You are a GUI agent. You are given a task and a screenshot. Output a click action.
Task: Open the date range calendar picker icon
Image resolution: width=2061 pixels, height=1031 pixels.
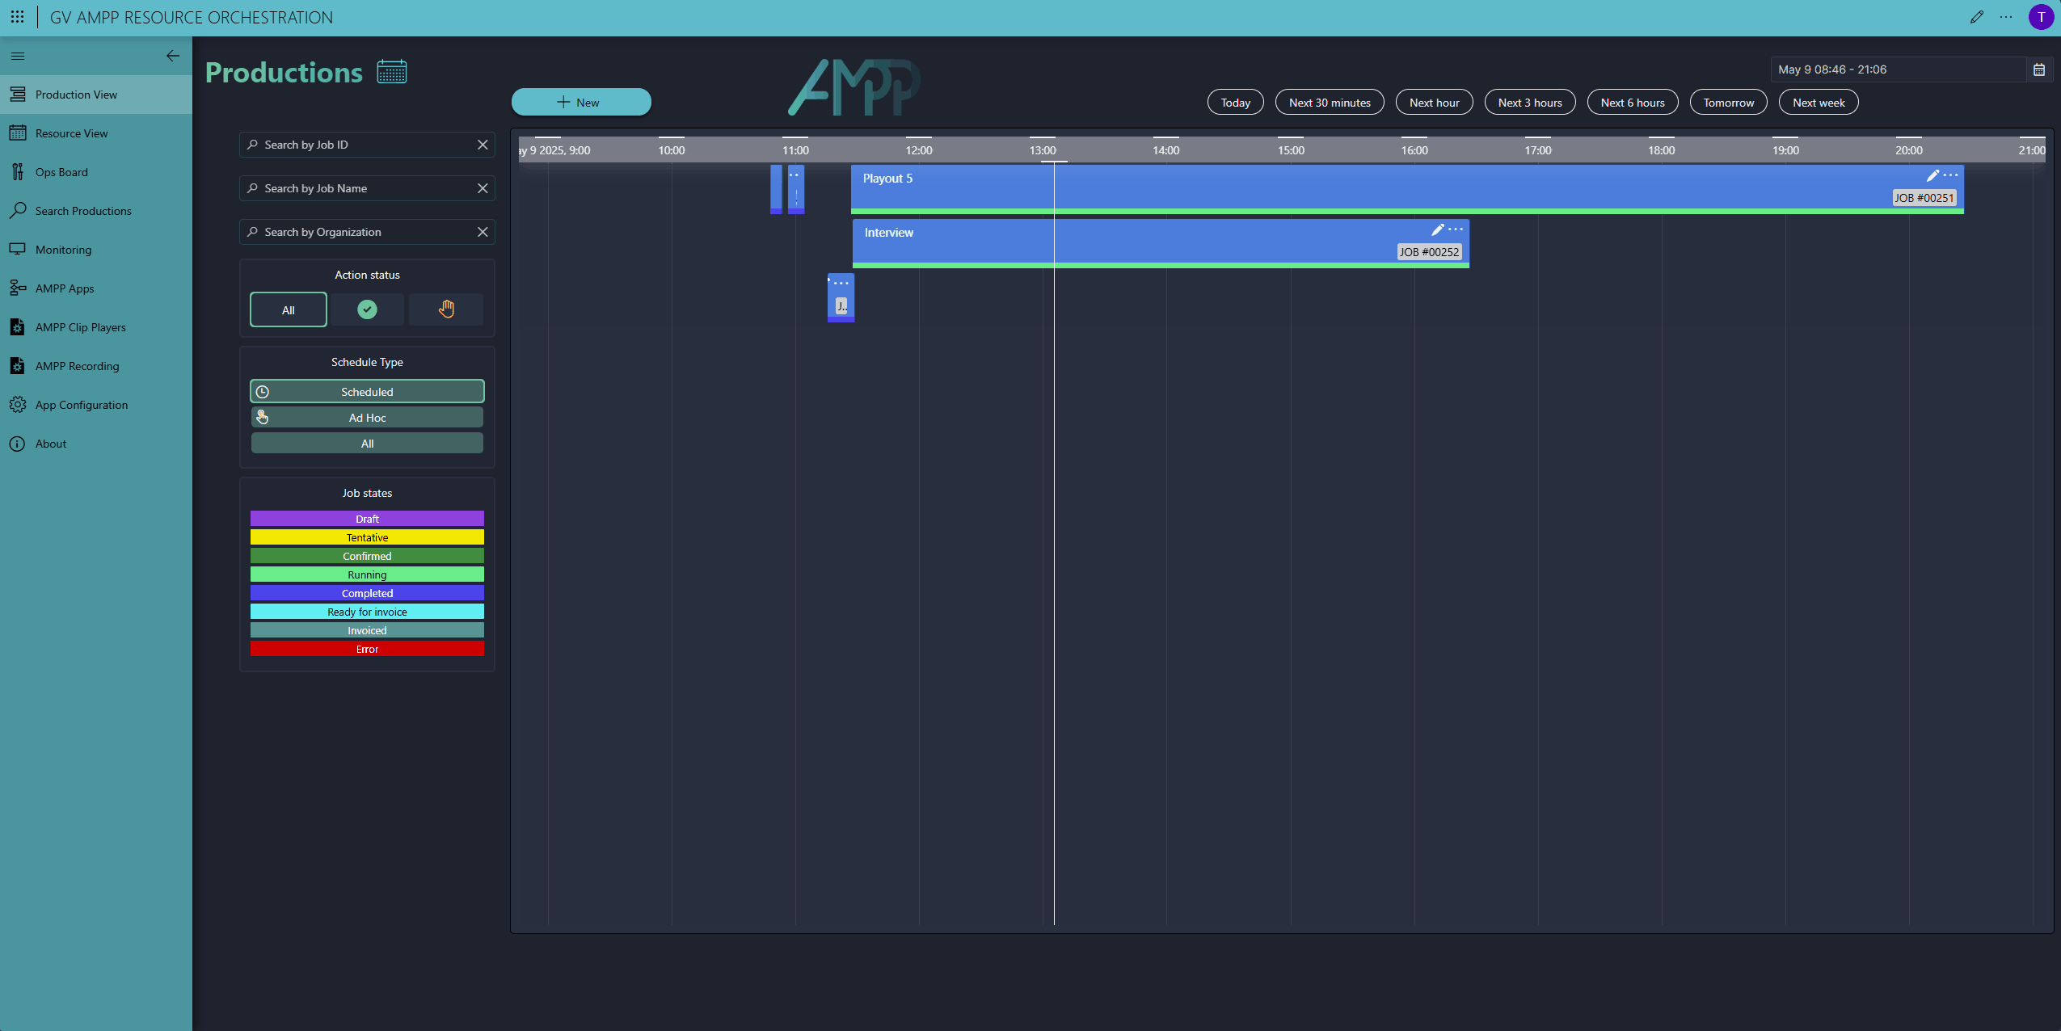click(2039, 69)
